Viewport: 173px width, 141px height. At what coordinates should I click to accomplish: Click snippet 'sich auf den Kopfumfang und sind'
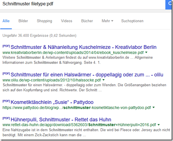pos(30,90)
